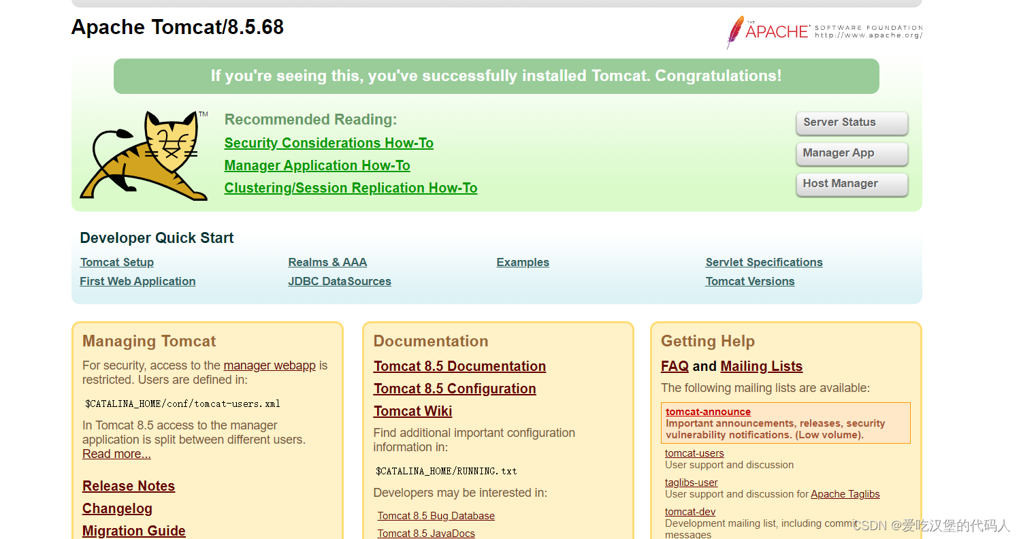Screen dimensions: 1021x539
Task: Open the Realms & AAA link
Action: (x=327, y=262)
